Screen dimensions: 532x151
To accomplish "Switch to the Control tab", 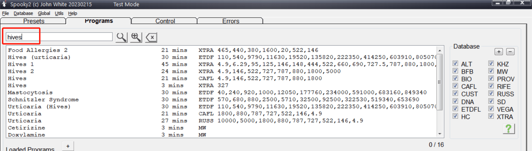I will click(165, 21).
